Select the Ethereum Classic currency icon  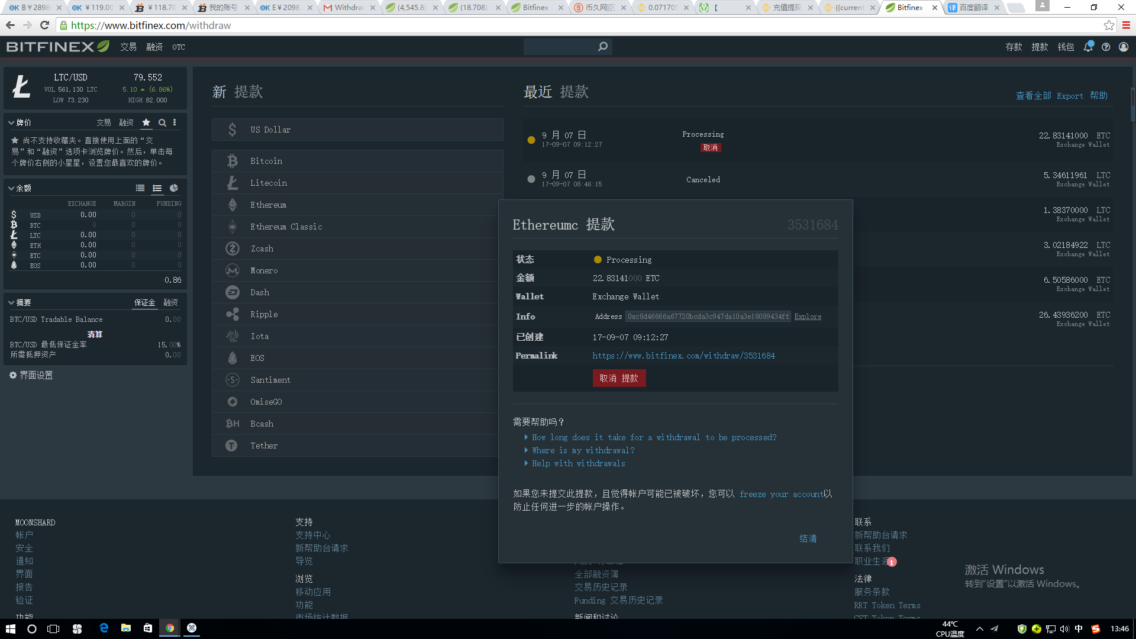tap(233, 227)
